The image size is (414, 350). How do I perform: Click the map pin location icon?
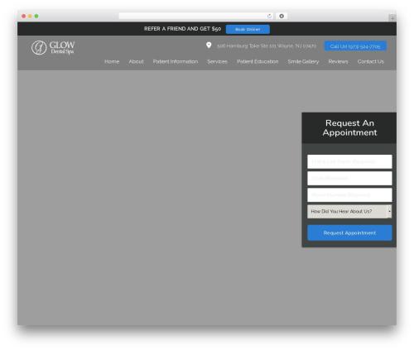[x=209, y=46]
